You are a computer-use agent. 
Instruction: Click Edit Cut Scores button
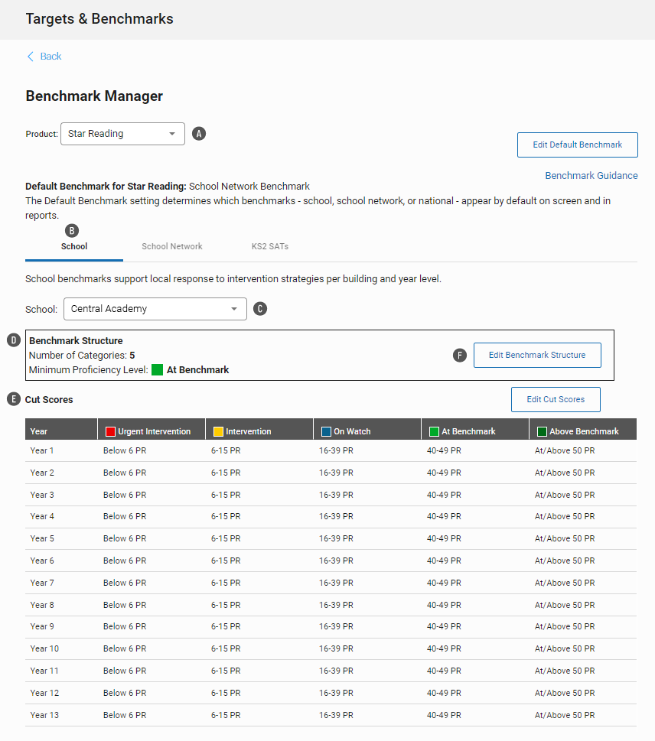[x=556, y=399]
